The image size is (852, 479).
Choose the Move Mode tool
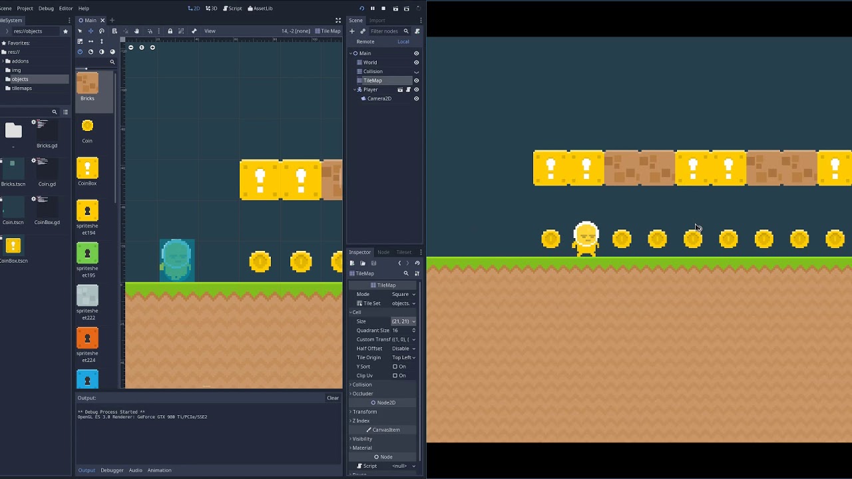91,31
